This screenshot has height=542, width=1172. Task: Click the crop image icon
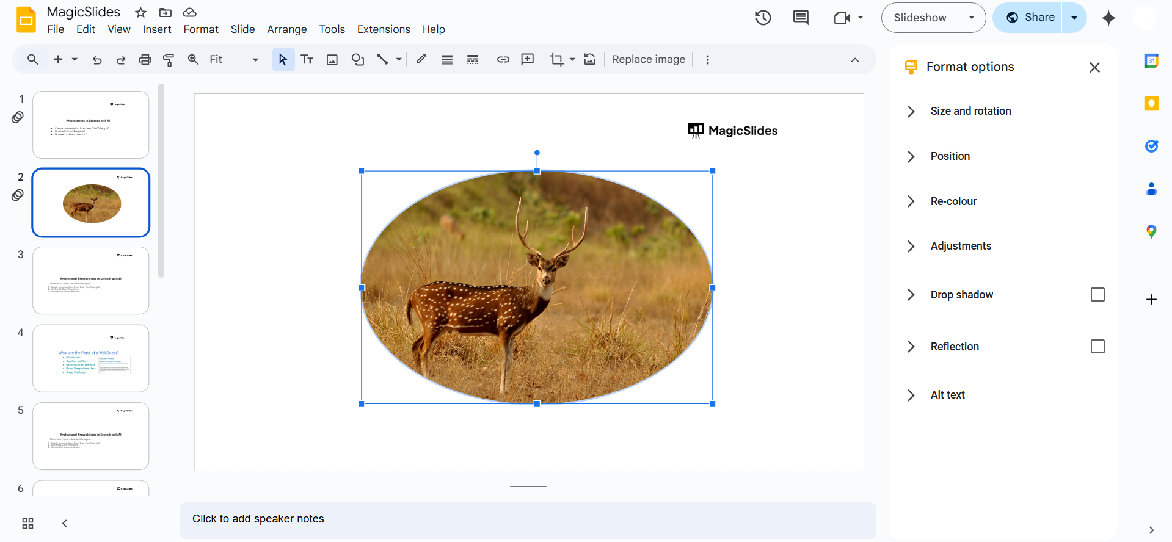pos(556,59)
